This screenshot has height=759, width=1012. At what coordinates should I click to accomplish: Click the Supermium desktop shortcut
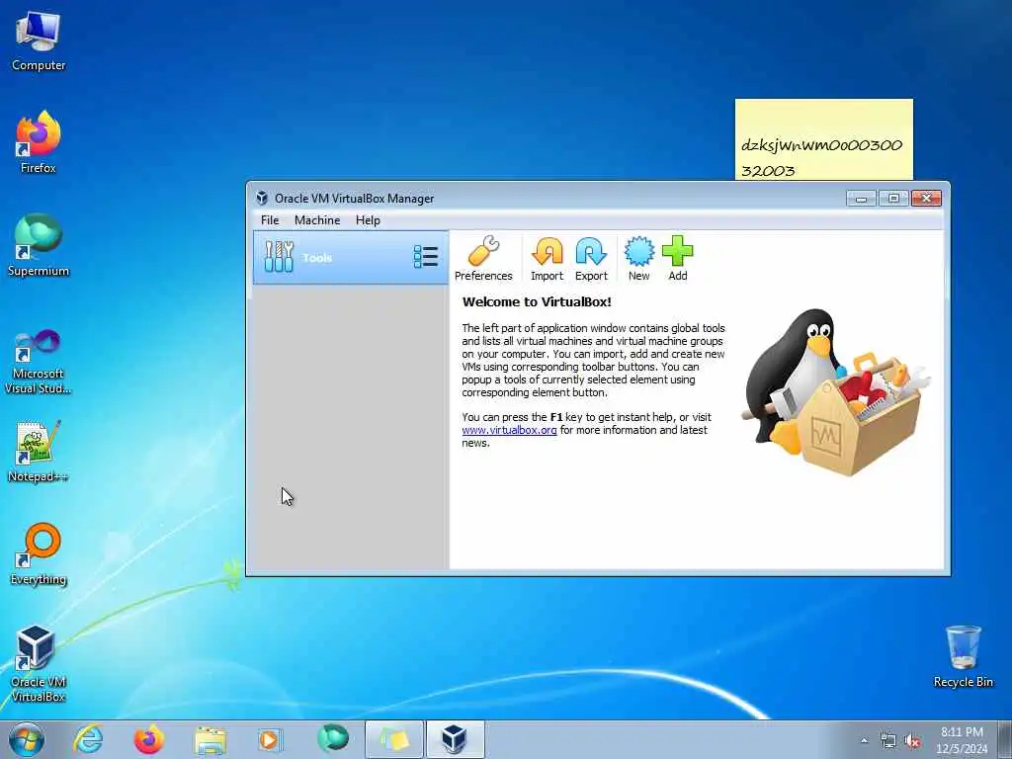click(x=39, y=246)
